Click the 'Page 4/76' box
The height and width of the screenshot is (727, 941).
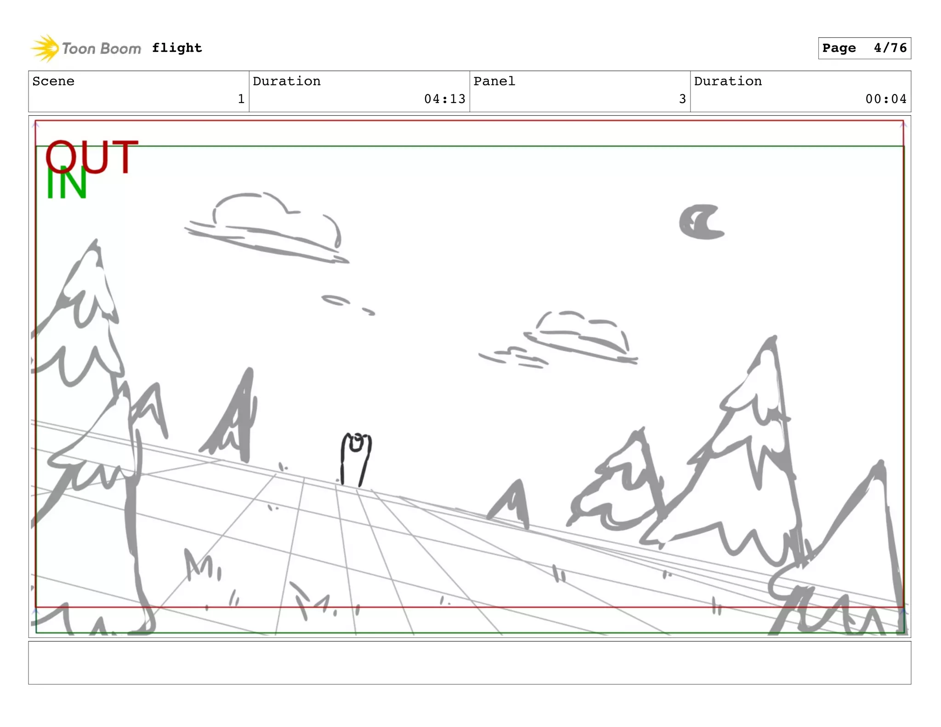tap(864, 48)
